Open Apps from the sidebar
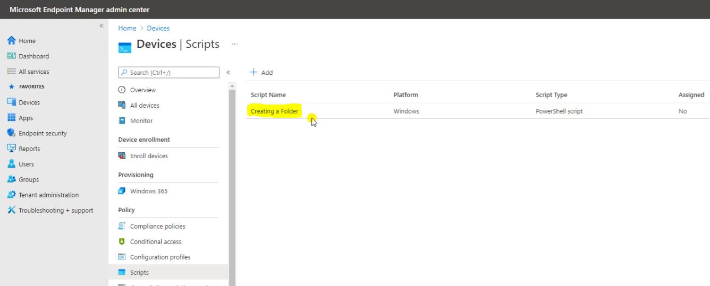Image resolution: width=710 pixels, height=286 pixels. click(26, 118)
